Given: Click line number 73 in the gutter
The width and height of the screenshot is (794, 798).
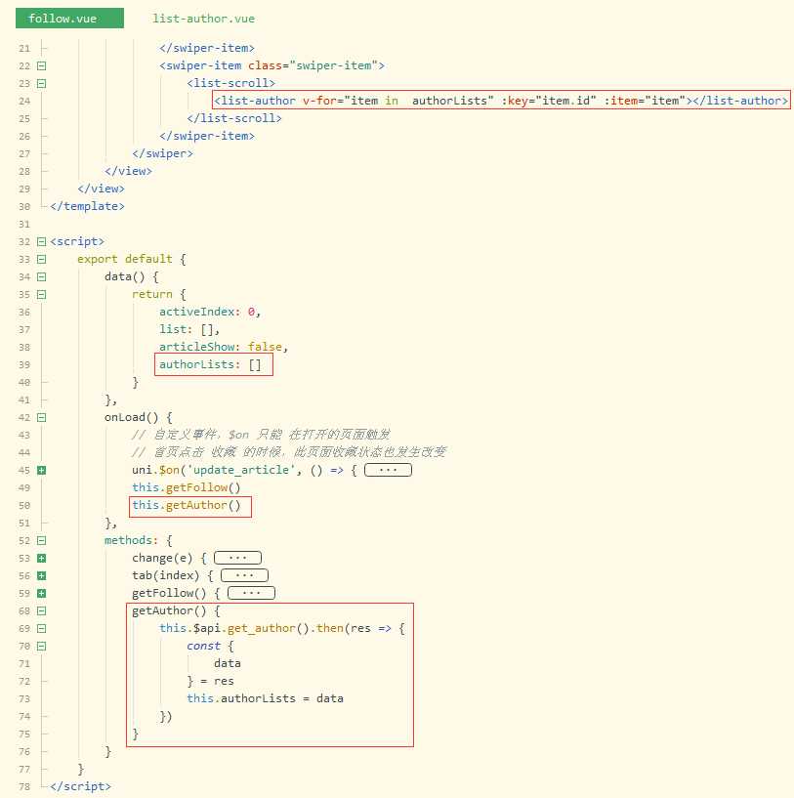Looking at the screenshot, I should (x=24, y=699).
